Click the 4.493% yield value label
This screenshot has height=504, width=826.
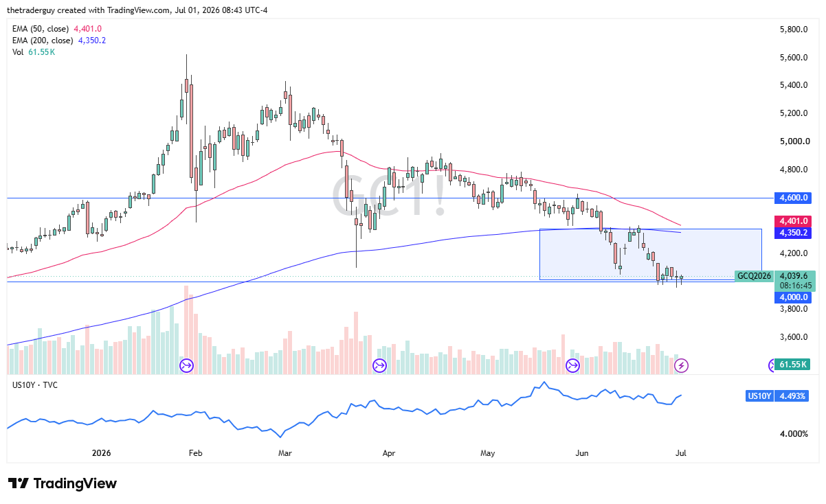point(793,396)
